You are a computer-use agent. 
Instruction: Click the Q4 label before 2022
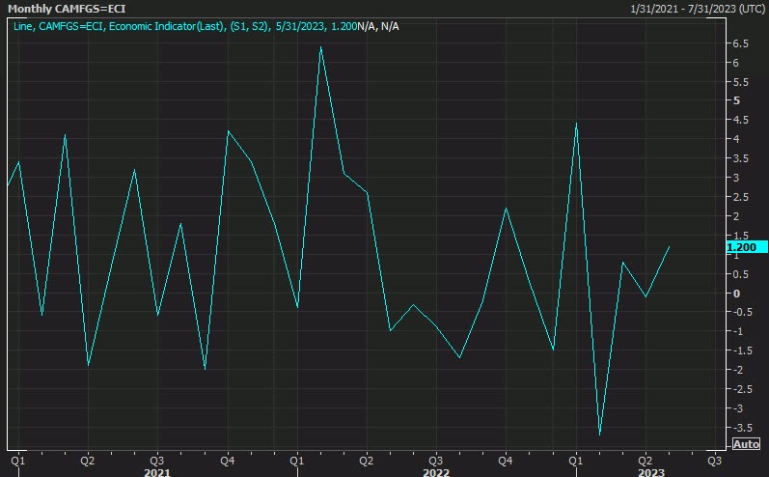click(x=228, y=461)
